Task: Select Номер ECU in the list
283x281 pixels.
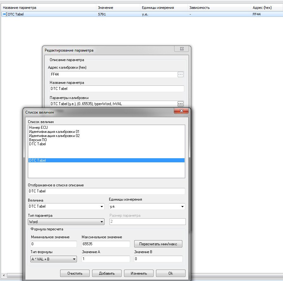Action: click(x=38, y=128)
